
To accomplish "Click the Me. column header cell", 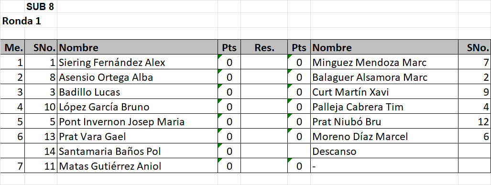I will coord(12,48).
